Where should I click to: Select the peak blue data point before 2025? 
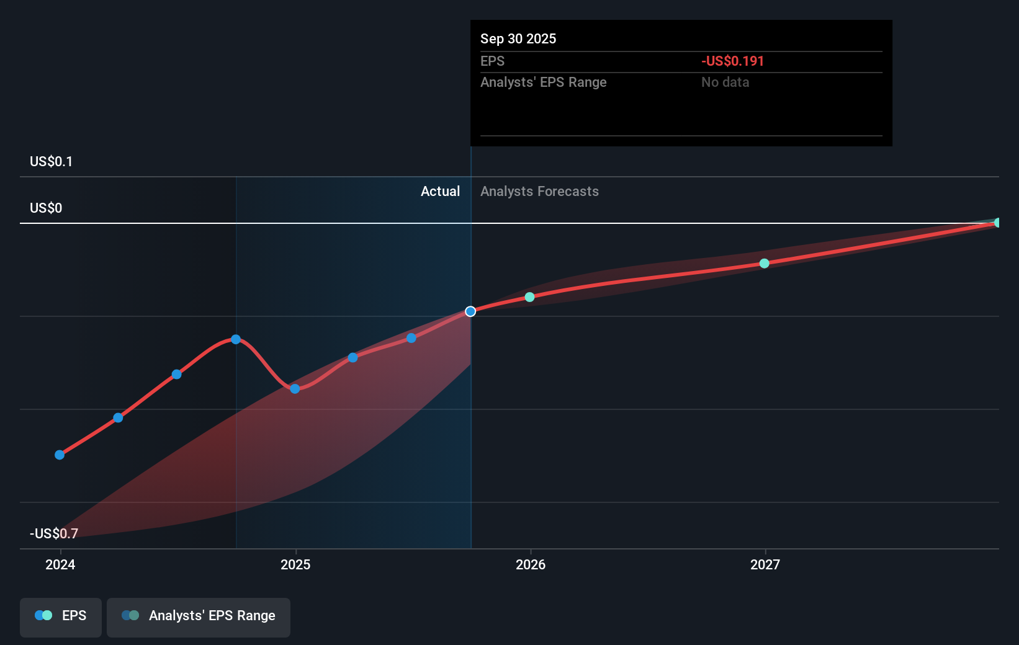[x=236, y=339]
